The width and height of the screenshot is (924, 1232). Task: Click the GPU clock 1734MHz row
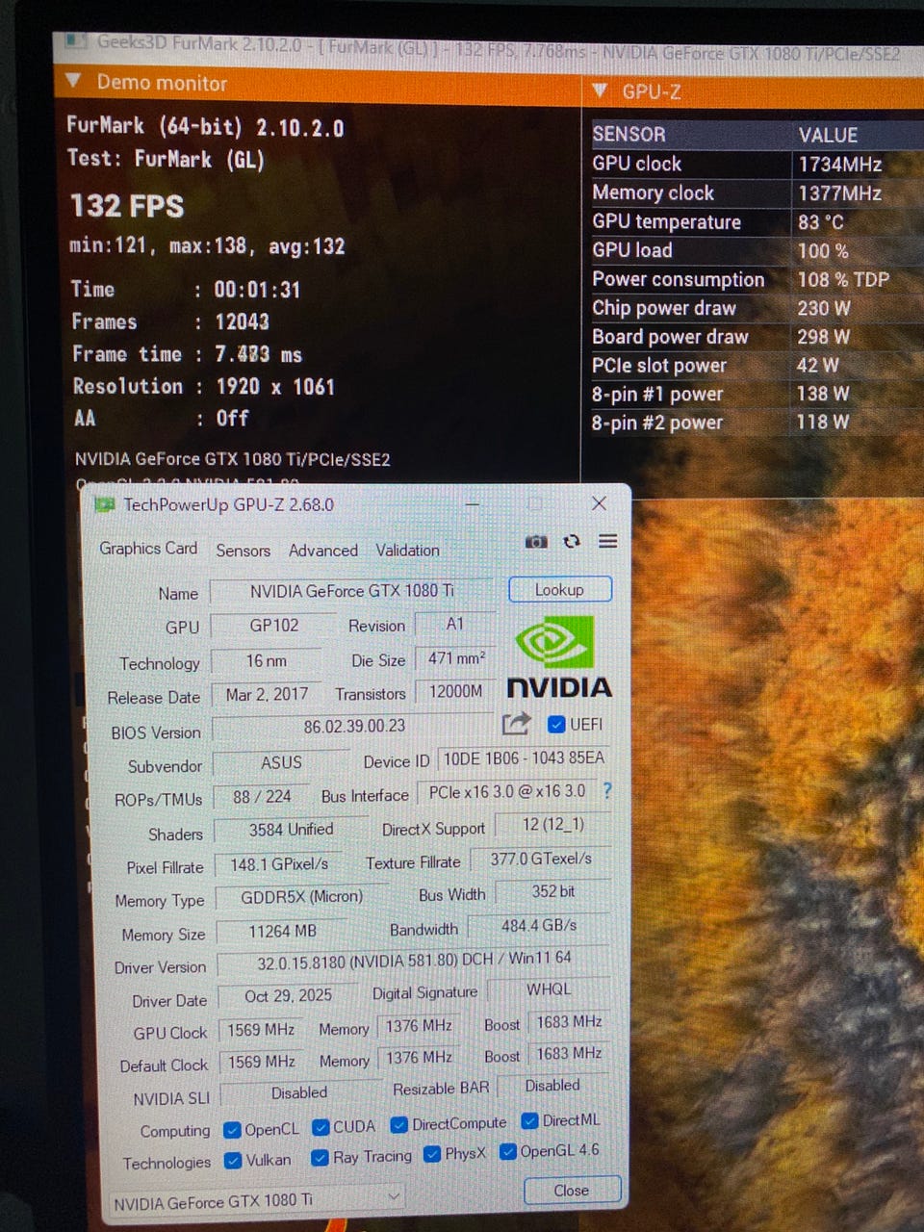pyautogui.click(x=757, y=164)
